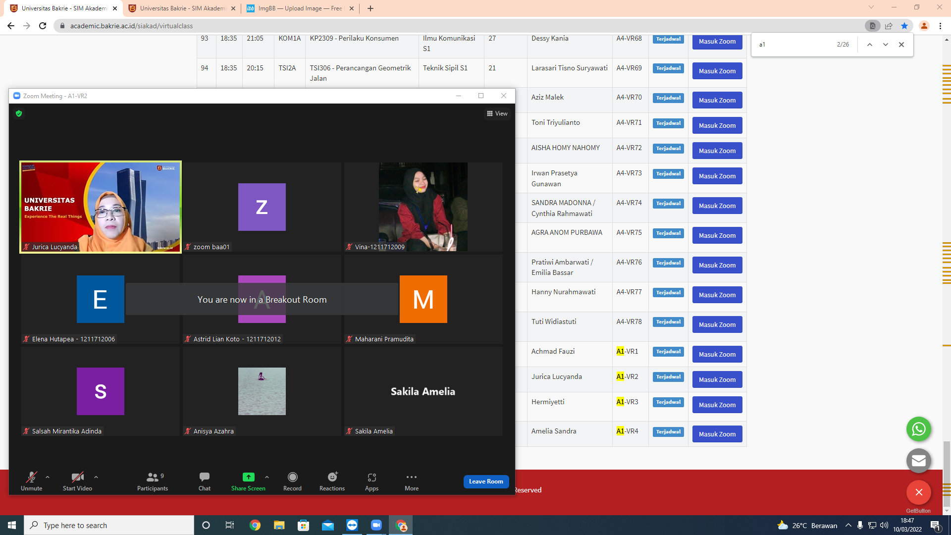This screenshot has width=951, height=535.
Task: Click Terjadwal badge for room A4-VR72
Action: 668,148
